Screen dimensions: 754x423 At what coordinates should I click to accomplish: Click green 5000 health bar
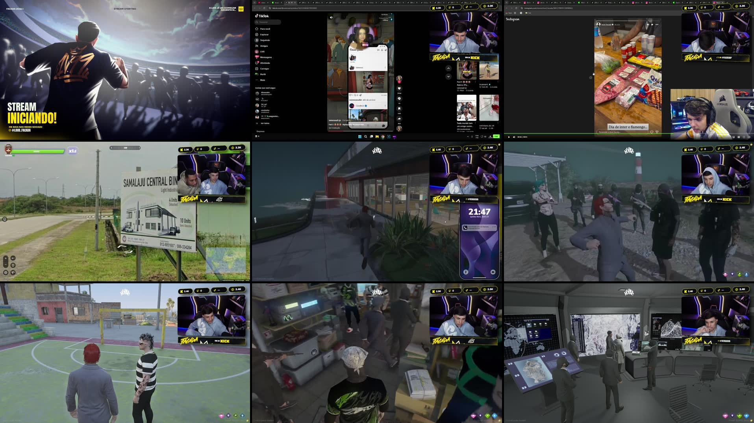(x=38, y=151)
